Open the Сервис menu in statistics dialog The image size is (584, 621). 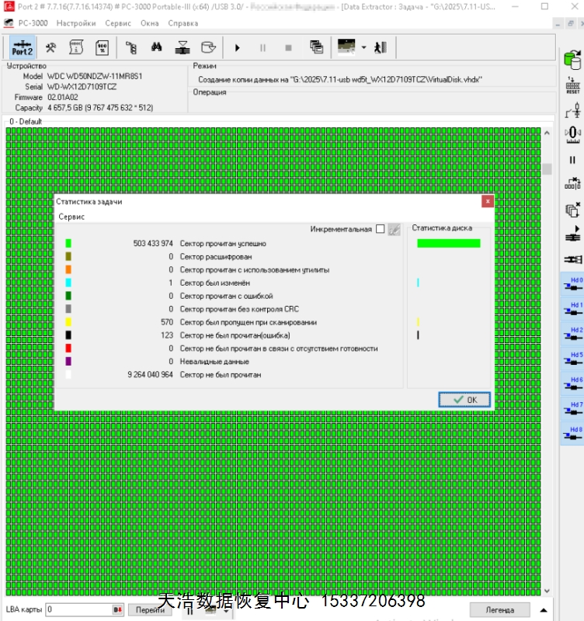pyautogui.click(x=71, y=217)
